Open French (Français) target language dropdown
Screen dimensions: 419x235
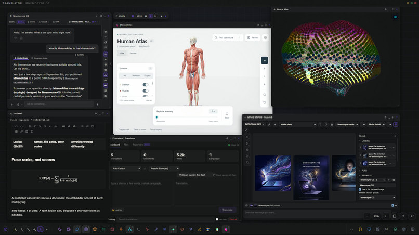pos(164,168)
